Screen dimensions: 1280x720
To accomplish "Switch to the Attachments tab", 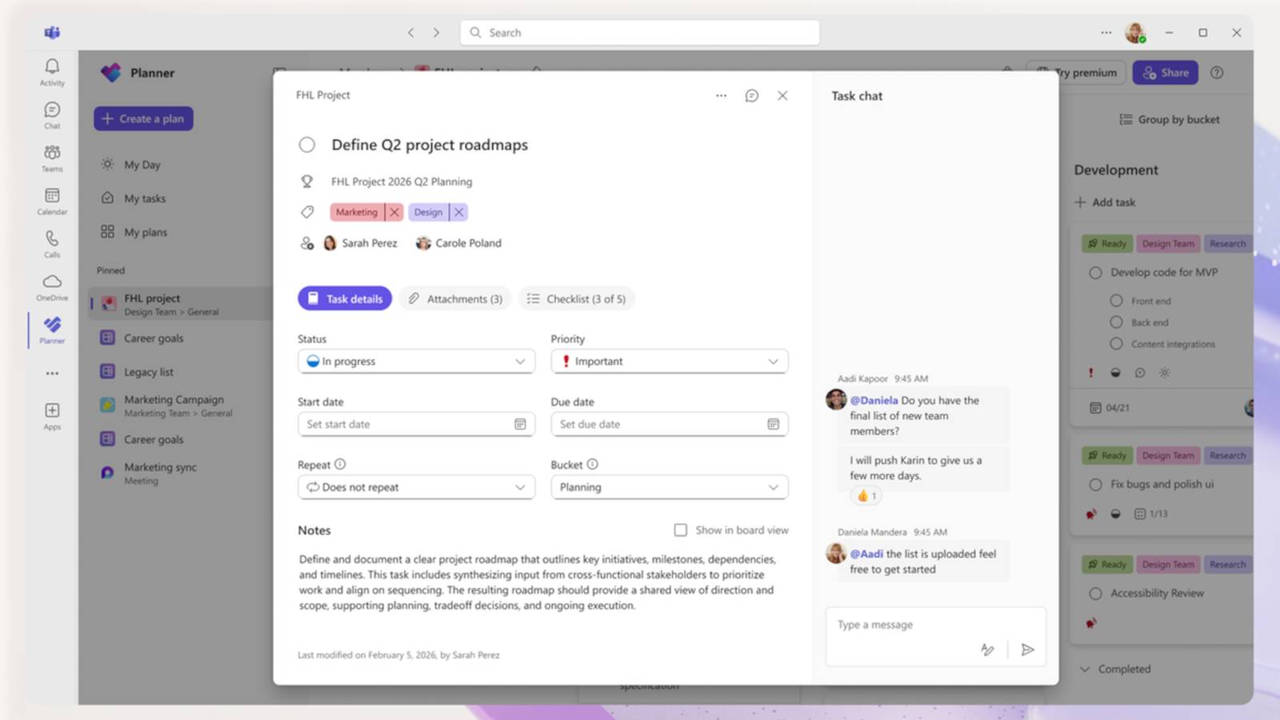I will coord(454,298).
